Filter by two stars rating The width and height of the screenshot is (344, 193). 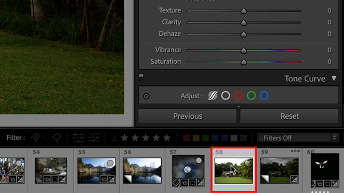[135, 138]
